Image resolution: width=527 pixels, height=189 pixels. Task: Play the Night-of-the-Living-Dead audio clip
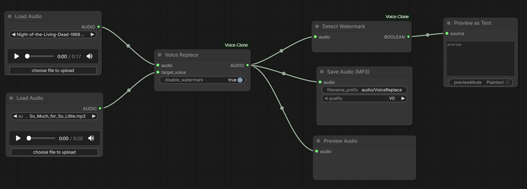[x=17, y=56]
